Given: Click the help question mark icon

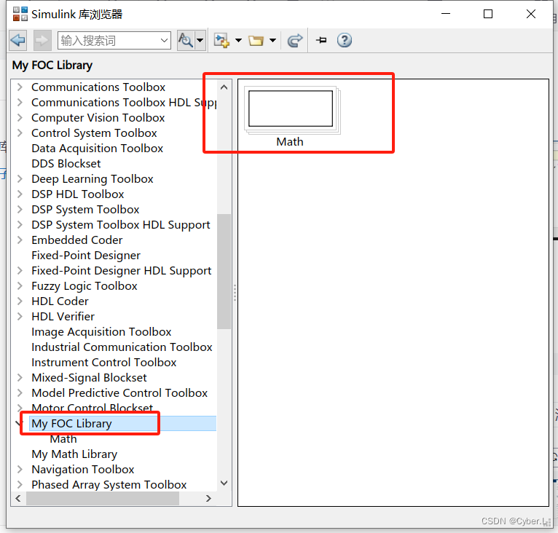Looking at the screenshot, I should (344, 40).
